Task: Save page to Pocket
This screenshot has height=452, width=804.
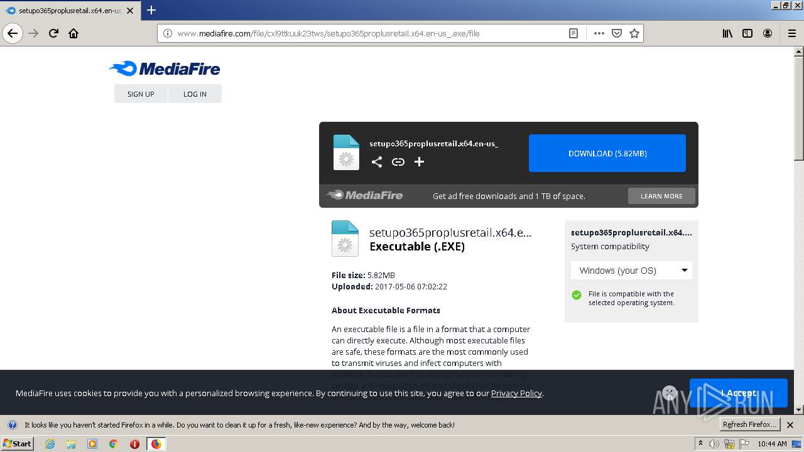Action: click(x=617, y=33)
